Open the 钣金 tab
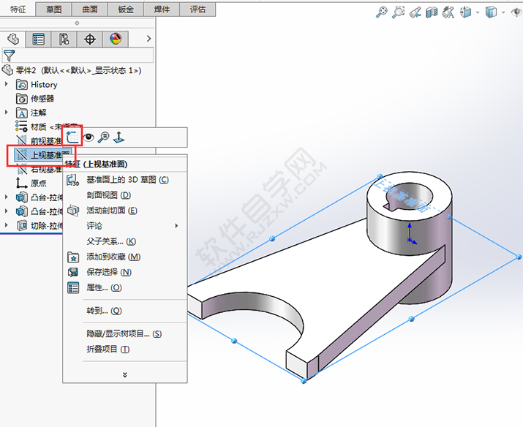Image resolution: width=523 pixels, height=427 pixels. (126, 10)
